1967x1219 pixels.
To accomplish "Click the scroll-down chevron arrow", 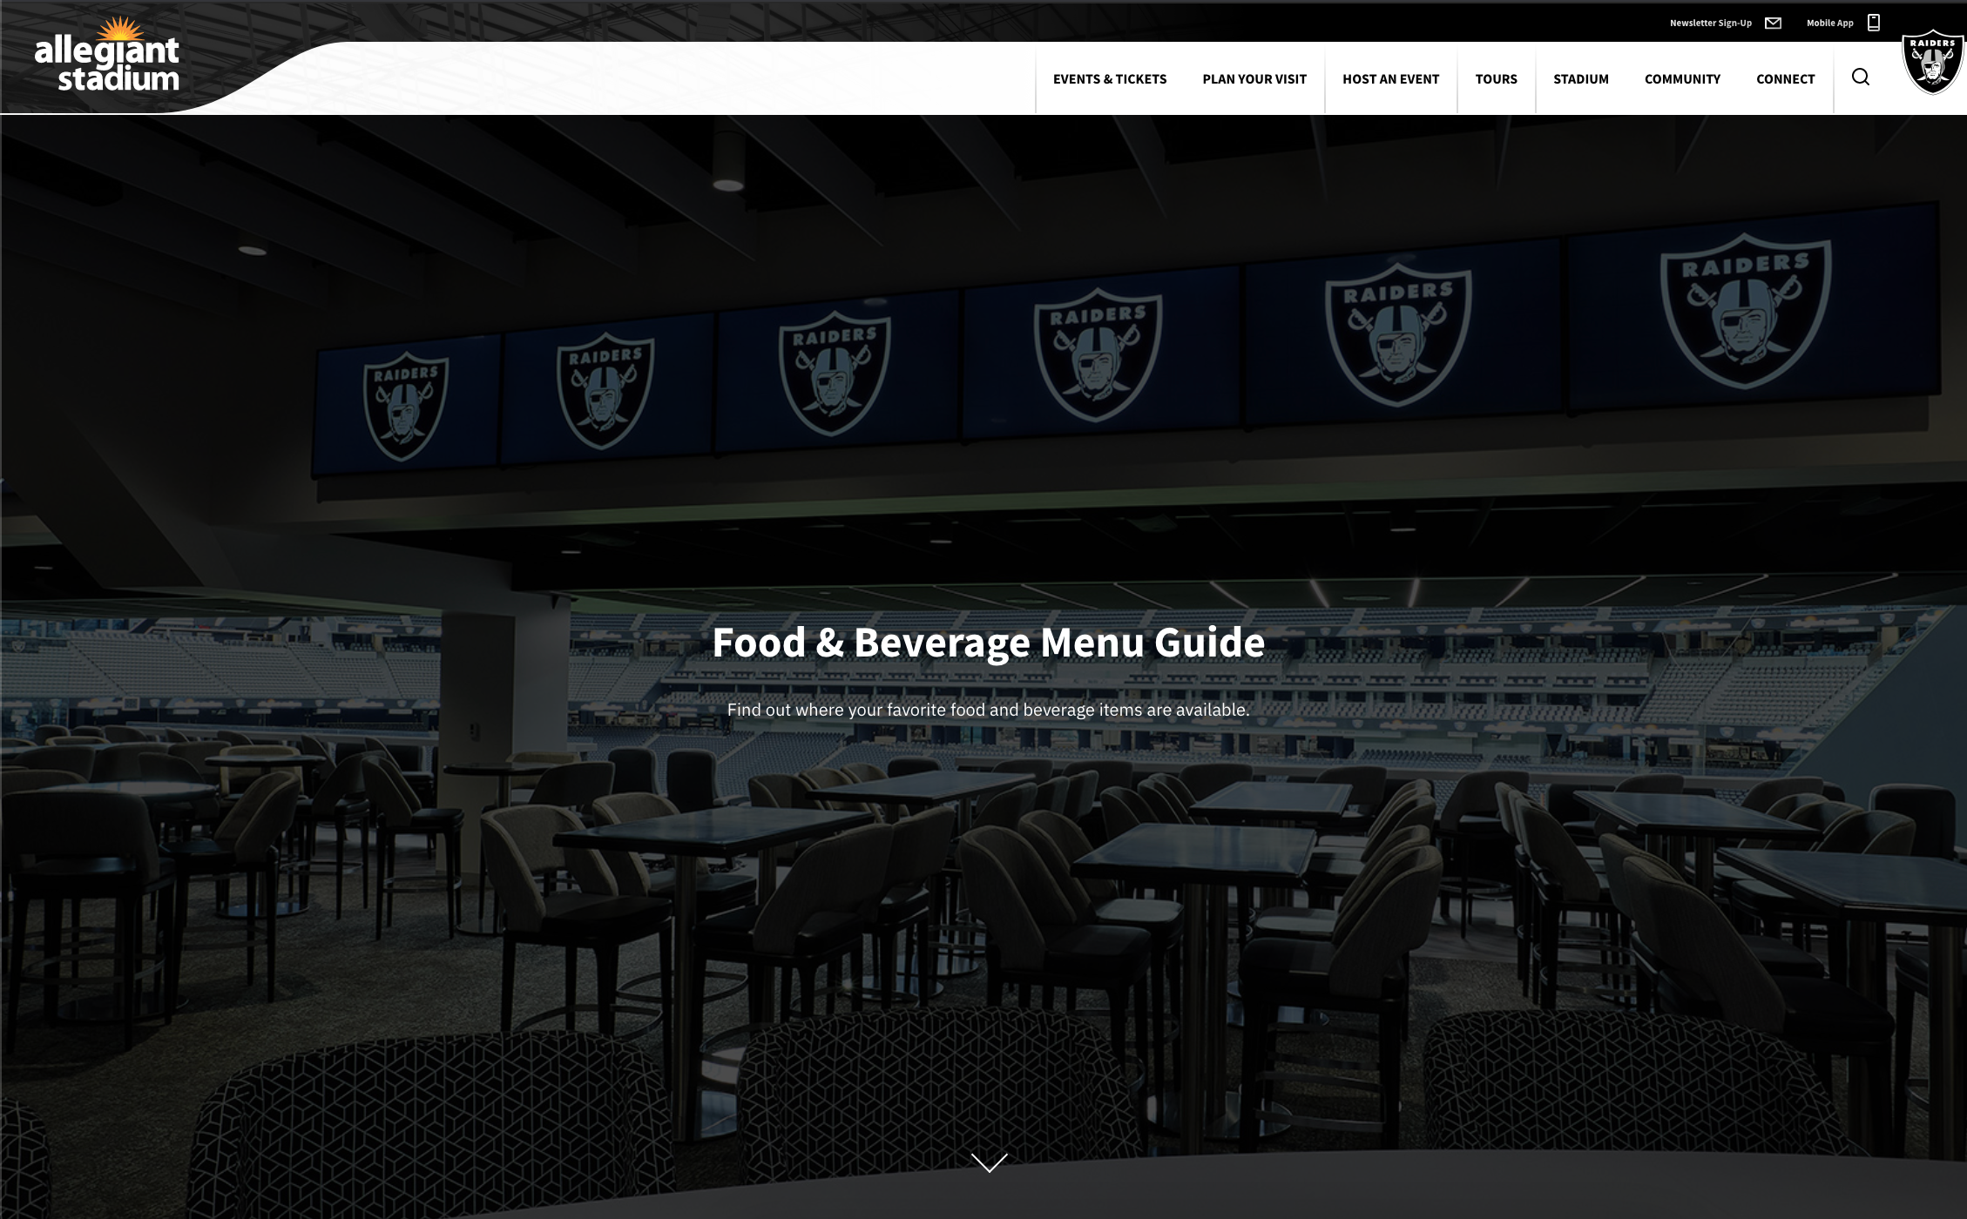I will point(989,1162).
